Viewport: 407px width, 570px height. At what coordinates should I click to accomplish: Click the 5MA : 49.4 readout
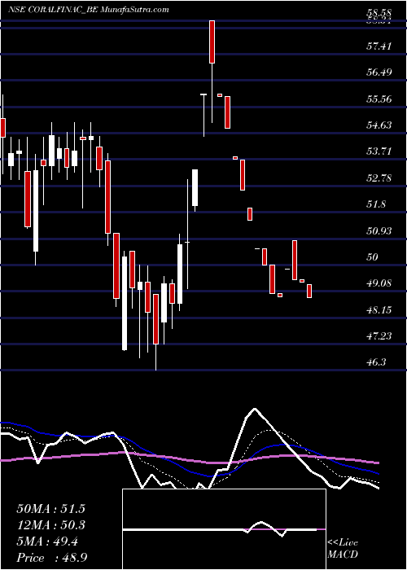(x=47, y=541)
